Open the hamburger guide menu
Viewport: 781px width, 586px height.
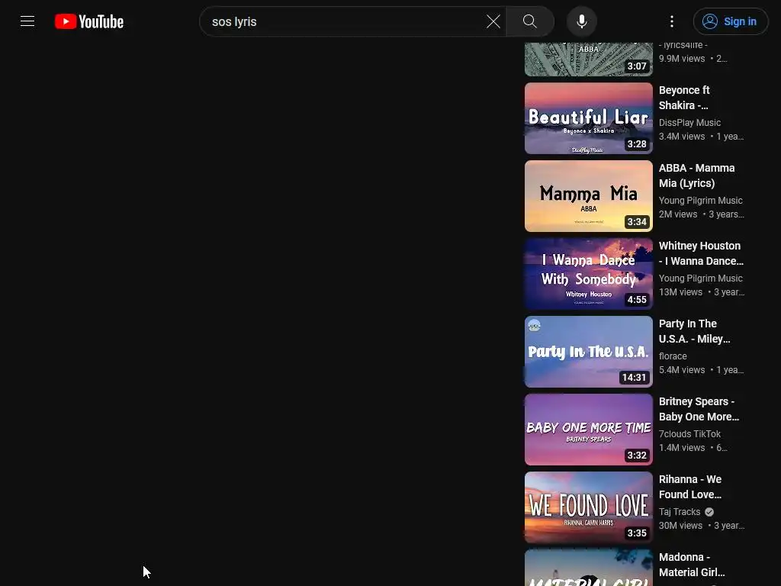(27, 21)
